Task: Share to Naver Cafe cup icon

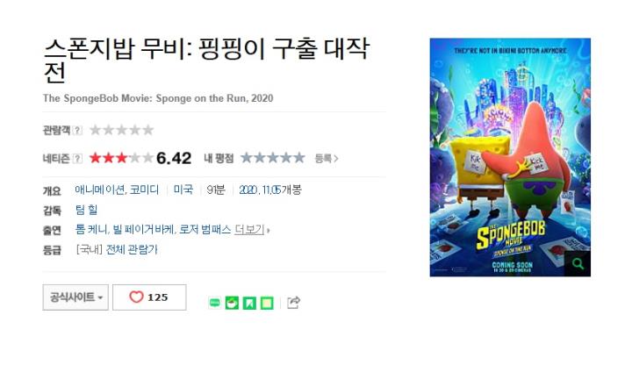Action: pyautogui.click(x=232, y=303)
